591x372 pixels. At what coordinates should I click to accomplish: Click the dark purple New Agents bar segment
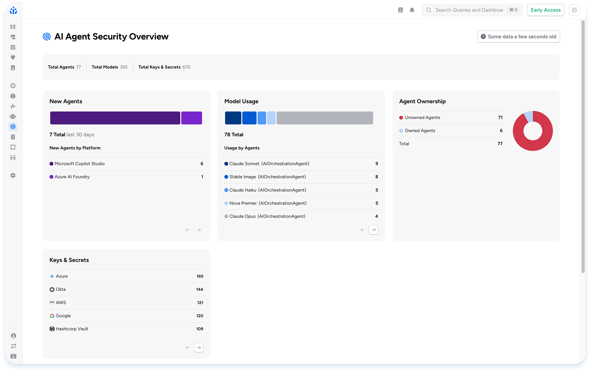115,118
